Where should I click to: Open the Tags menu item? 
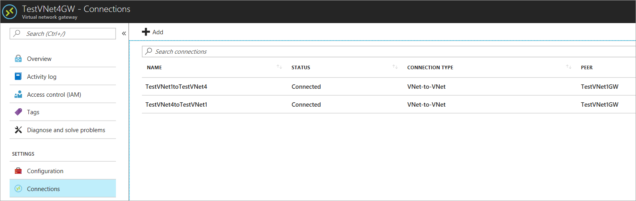click(x=63, y=112)
